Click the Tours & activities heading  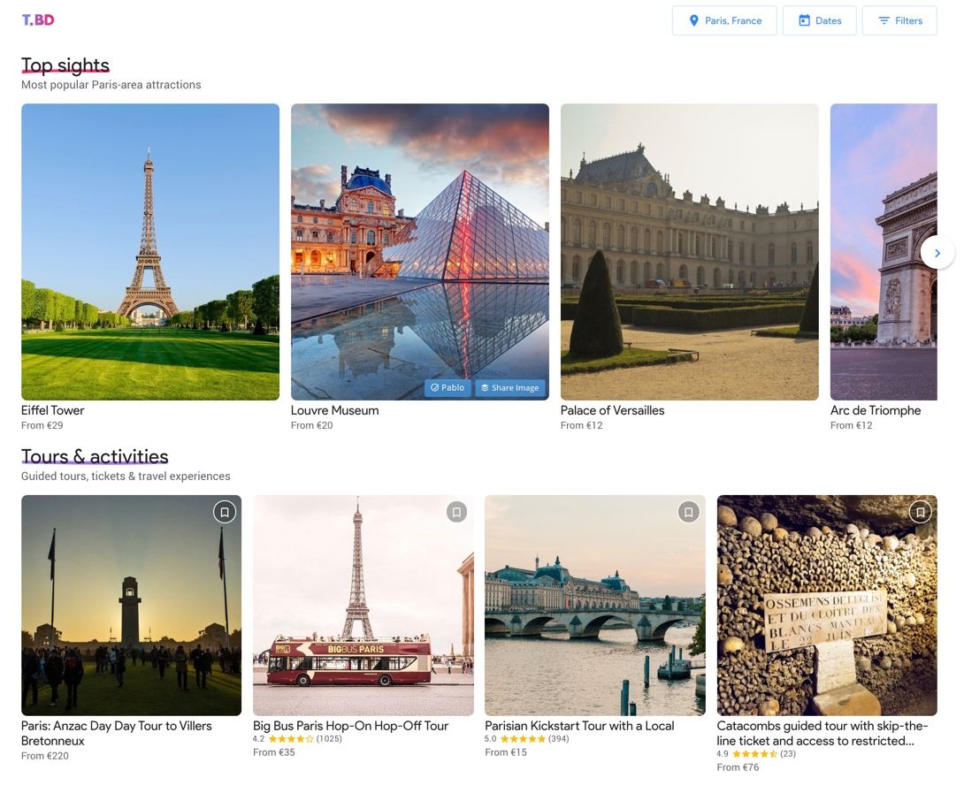(x=95, y=456)
